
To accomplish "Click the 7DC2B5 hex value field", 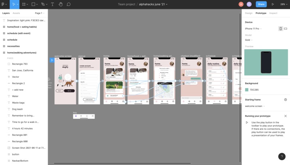I will 254,90.
